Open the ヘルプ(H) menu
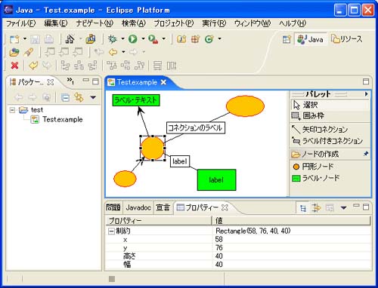Screen dimensions: 378x288 pos(293,23)
